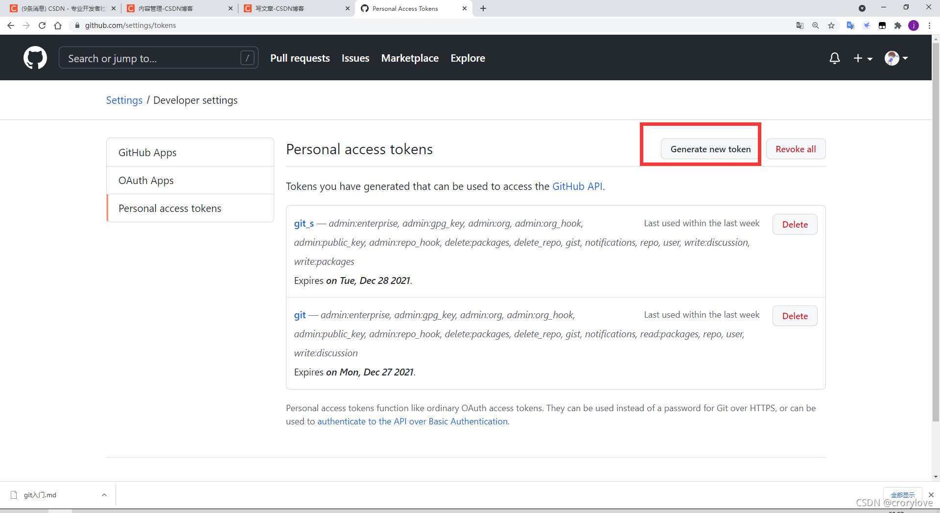This screenshot has width=940, height=513.
Task: Click the black square extension icon
Action: coord(882,25)
